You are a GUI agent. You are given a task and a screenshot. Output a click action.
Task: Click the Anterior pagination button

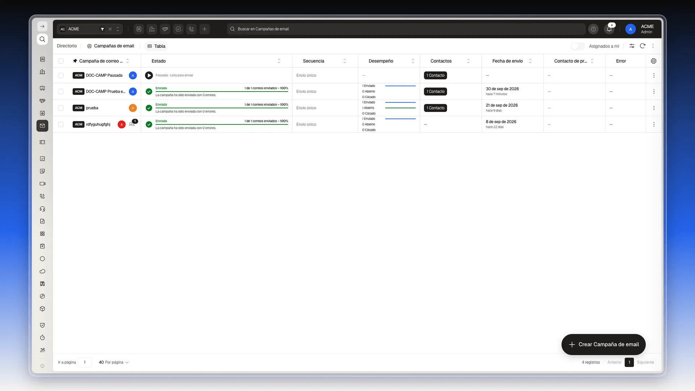coord(614,362)
